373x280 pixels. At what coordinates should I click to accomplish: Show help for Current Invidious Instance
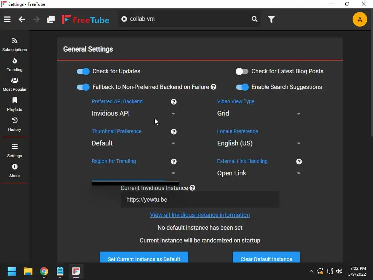[x=192, y=188]
